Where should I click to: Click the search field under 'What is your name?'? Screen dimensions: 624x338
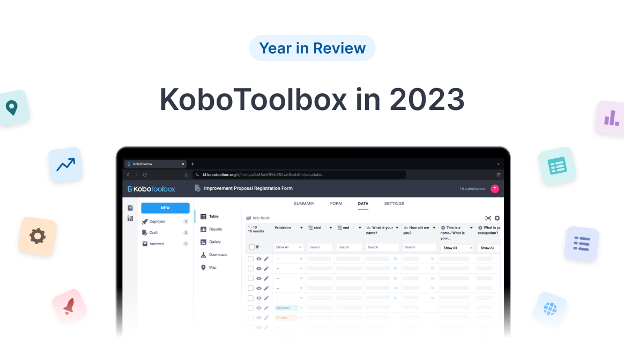click(382, 247)
